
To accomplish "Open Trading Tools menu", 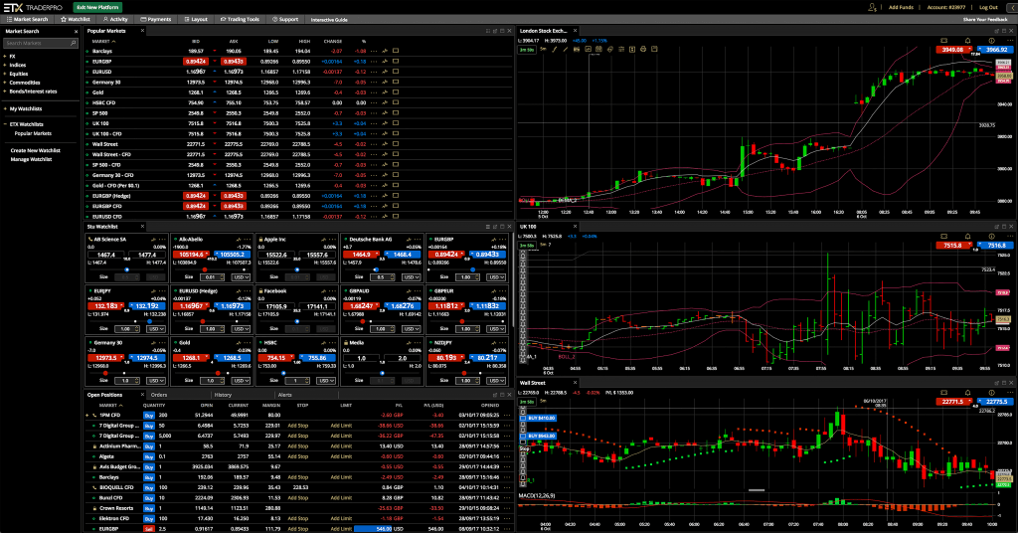I will pos(240,19).
